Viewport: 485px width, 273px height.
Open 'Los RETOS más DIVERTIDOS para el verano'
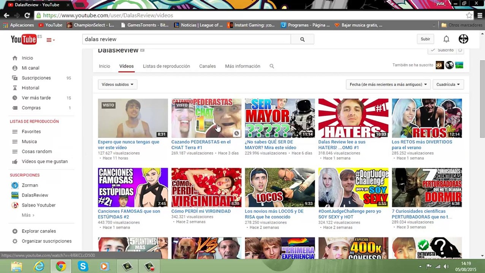(422, 145)
